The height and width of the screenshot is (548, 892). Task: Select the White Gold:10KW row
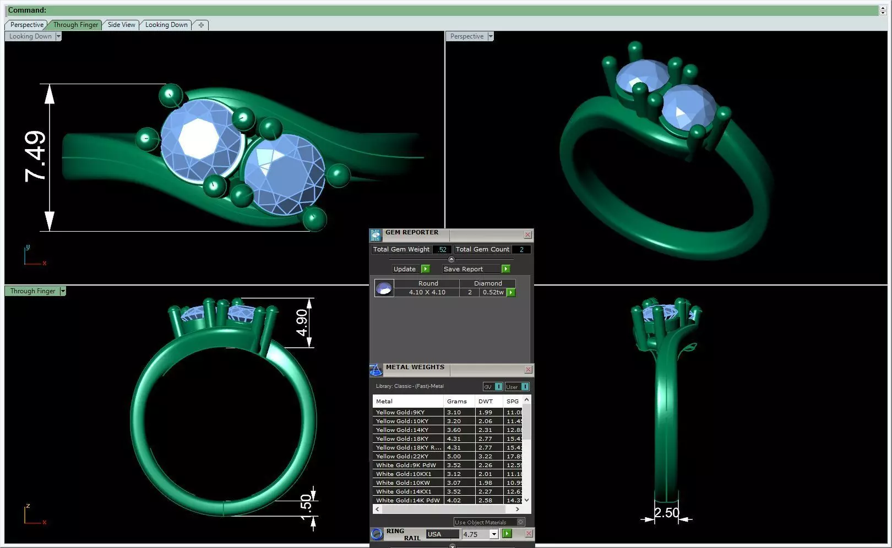pos(448,483)
